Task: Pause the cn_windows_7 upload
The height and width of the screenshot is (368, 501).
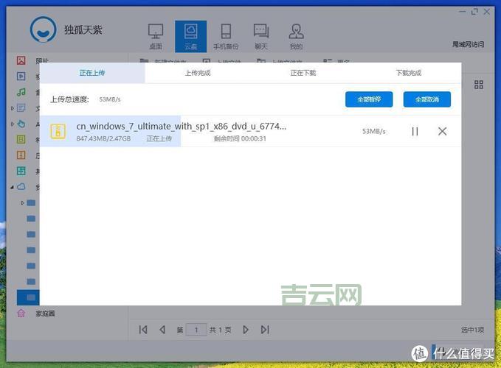Action: 415,131
